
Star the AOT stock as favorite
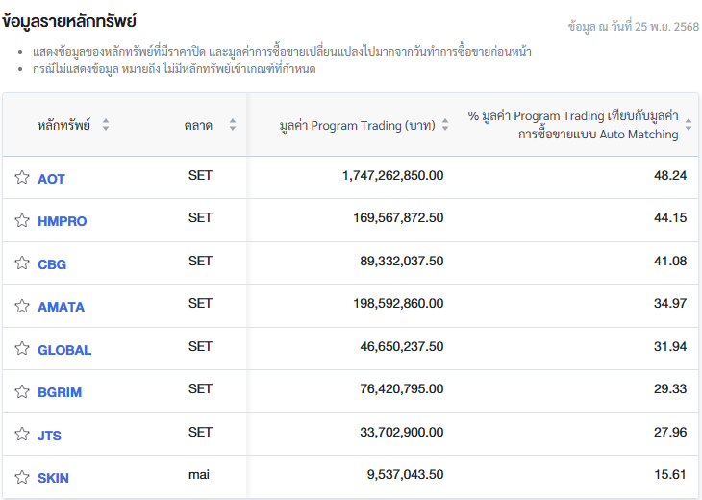click(x=21, y=178)
